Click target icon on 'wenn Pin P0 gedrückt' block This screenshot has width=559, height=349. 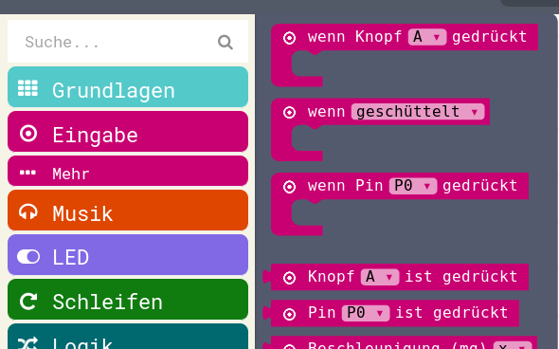tap(289, 186)
